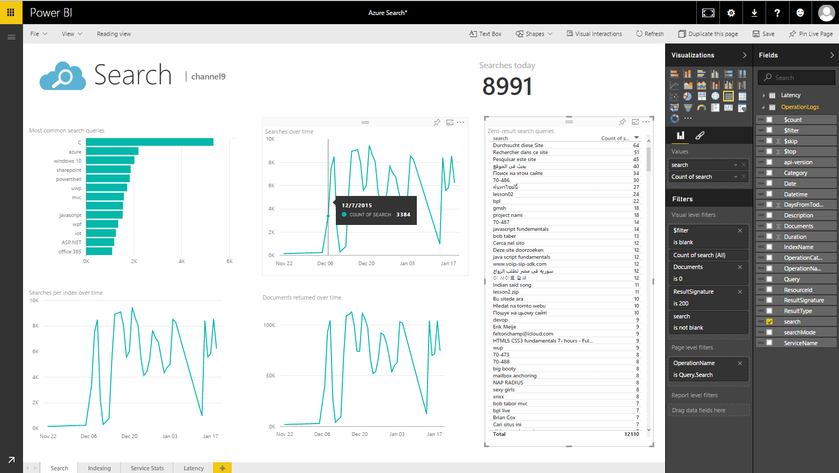
Task: Switch to the Indexing page tab
Action: click(x=99, y=468)
